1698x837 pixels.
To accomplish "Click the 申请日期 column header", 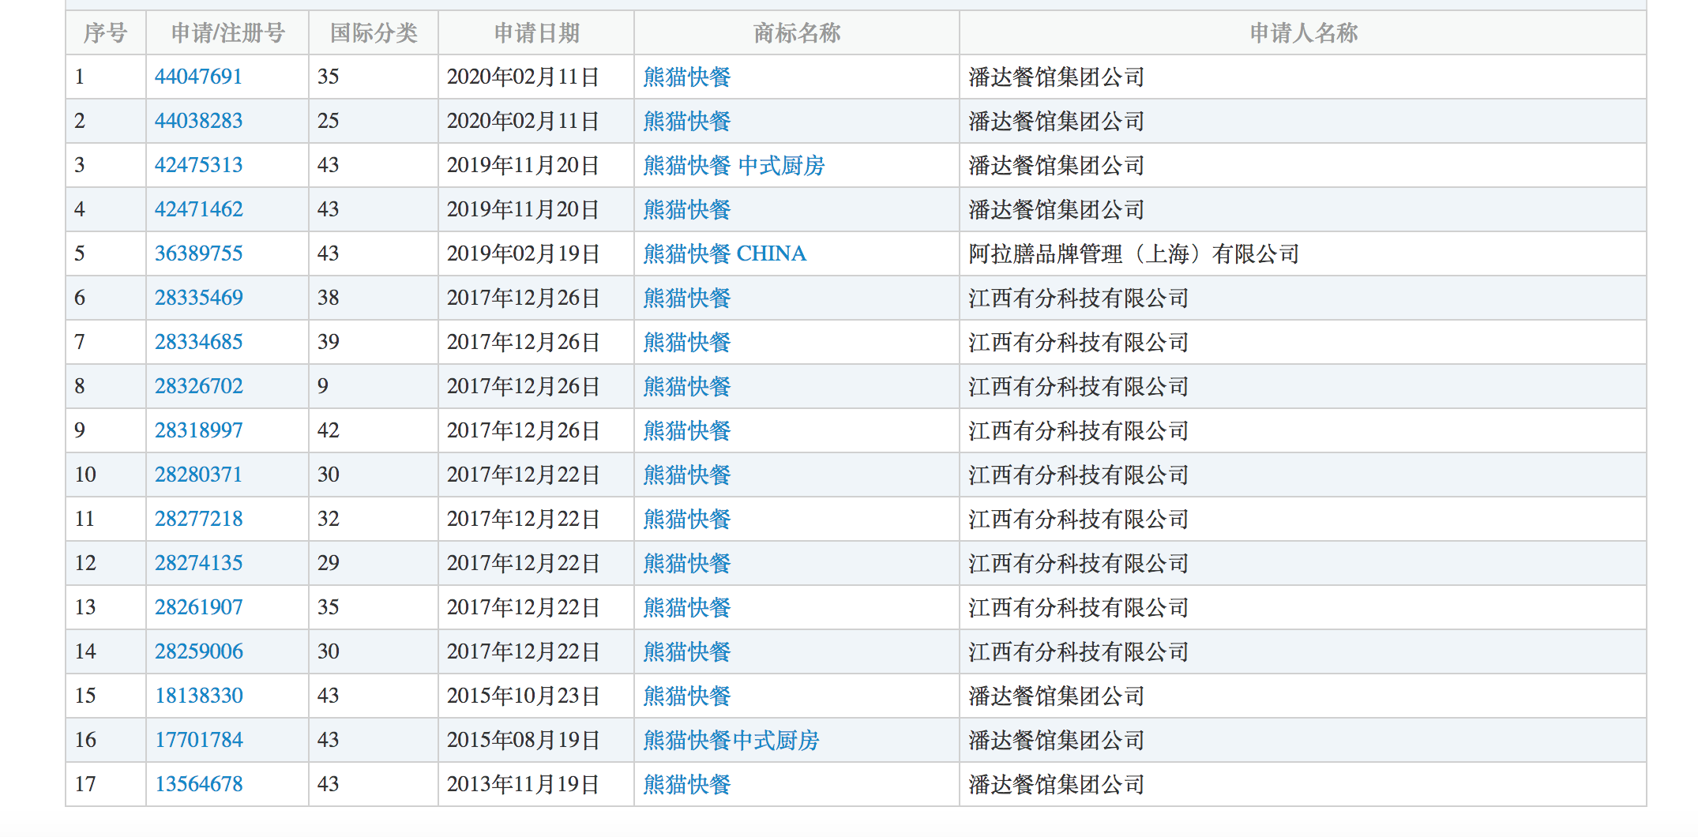I will pos(536,32).
